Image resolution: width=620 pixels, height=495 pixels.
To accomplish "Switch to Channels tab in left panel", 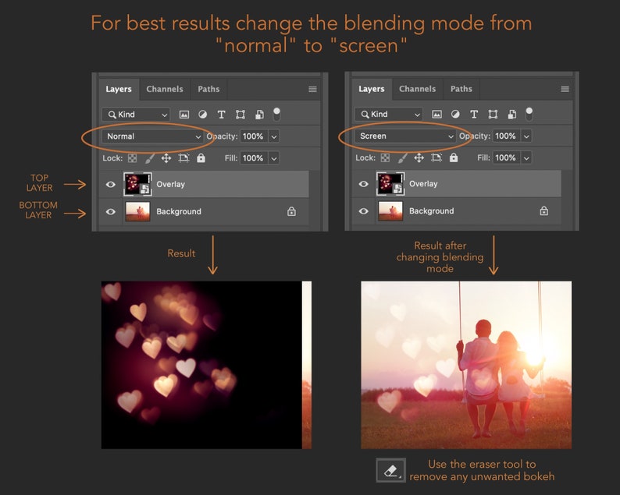I will (165, 89).
